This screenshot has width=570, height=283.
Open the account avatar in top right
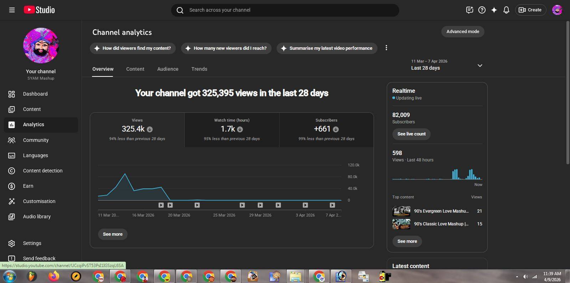(557, 10)
